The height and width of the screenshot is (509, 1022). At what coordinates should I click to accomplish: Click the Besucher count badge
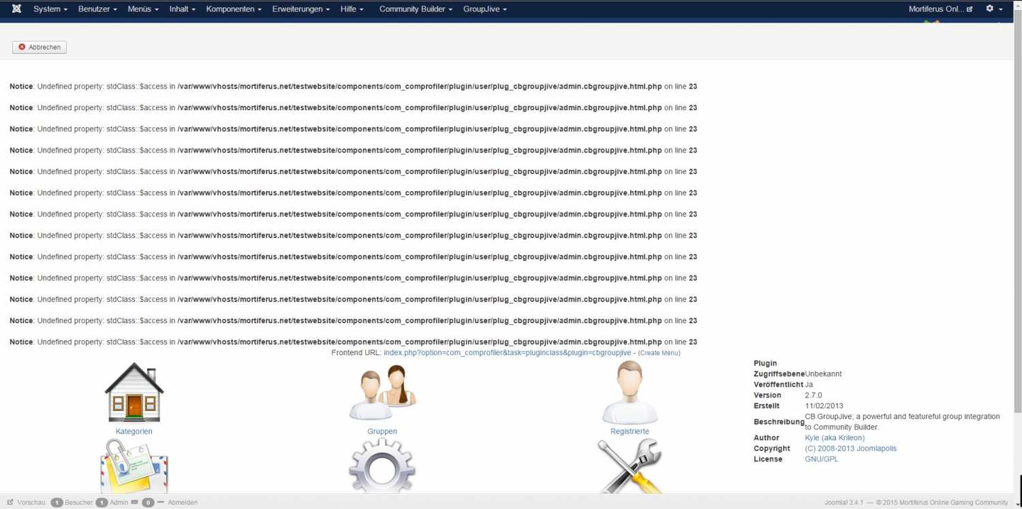coord(57,503)
